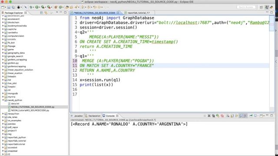The image size is (278, 156).
Task: Open the New wizard toolbar icon
Action: tap(3, 7)
